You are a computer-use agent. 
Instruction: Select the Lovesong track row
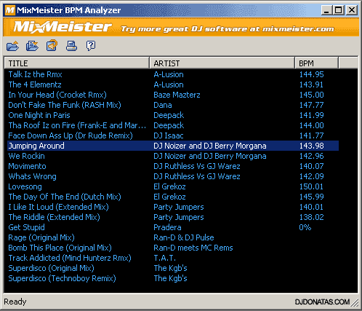click(173, 186)
